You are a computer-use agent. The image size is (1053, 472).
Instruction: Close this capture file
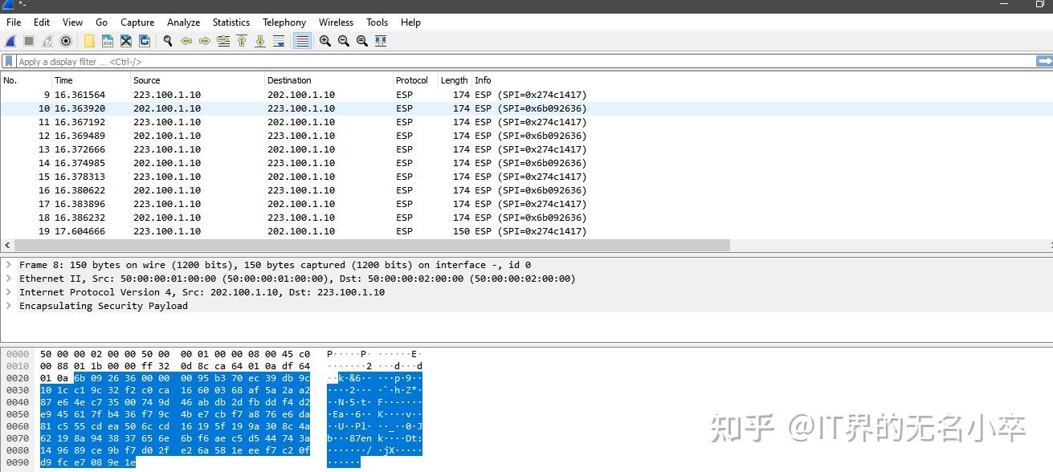pyautogui.click(x=126, y=41)
